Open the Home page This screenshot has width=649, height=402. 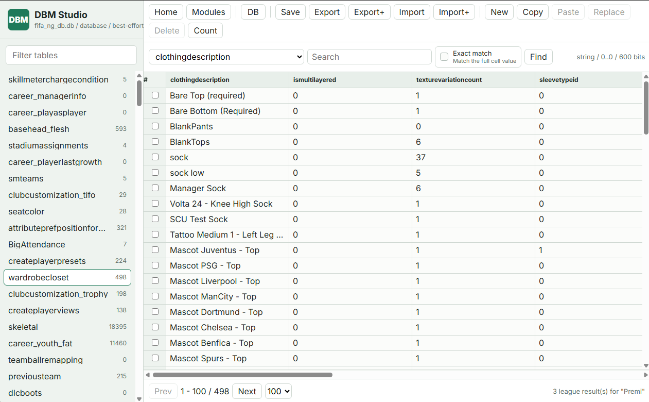tap(166, 12)
